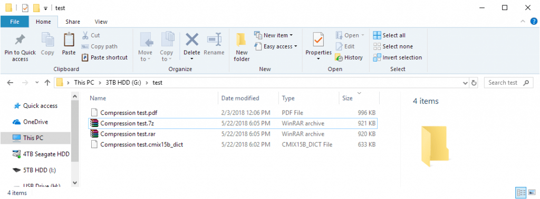Click the Properties icon

318,39
